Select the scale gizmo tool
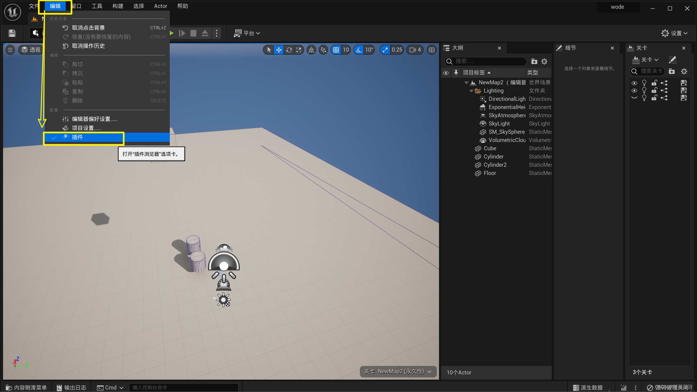 click(299, 50)
